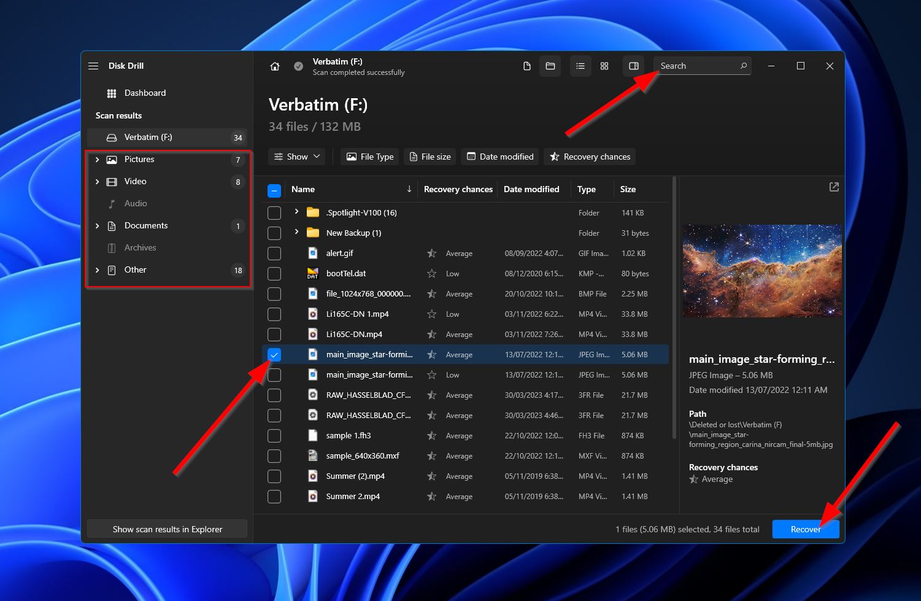The height and width of the screenshot is (601, 921).
Task: Select the grid thumbnails view icon
Action: coord(604,66)
